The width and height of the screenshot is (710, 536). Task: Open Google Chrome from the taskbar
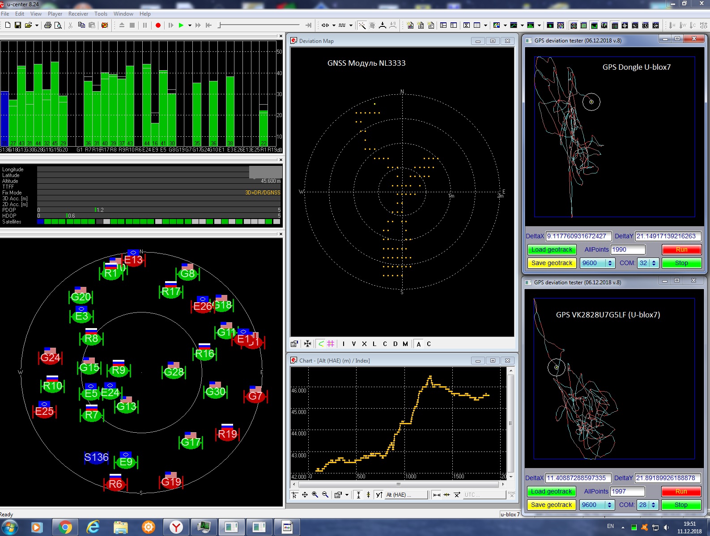[x=65, y=528]
